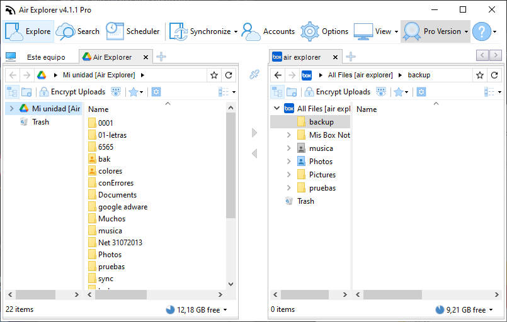This screenshot has height=322, width=507.
Task: Expand the Pictures tree node
Action: 288,175
